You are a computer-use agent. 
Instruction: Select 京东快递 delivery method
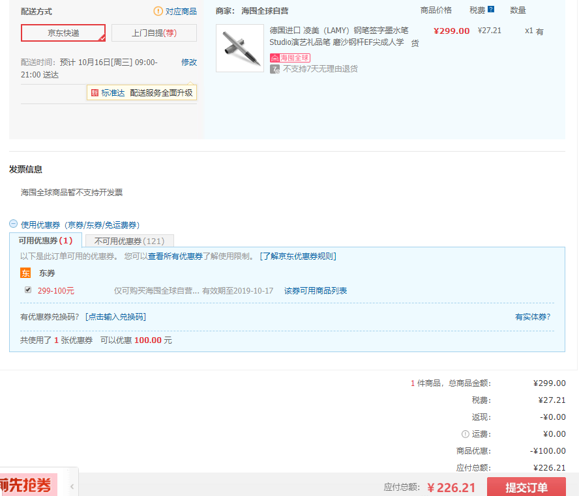(x=63, y=33)
